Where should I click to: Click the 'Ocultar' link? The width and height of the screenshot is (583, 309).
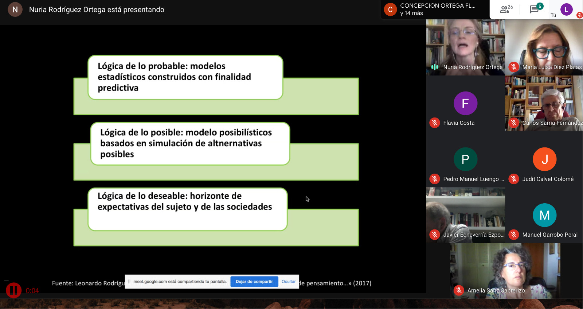[289, 282]
